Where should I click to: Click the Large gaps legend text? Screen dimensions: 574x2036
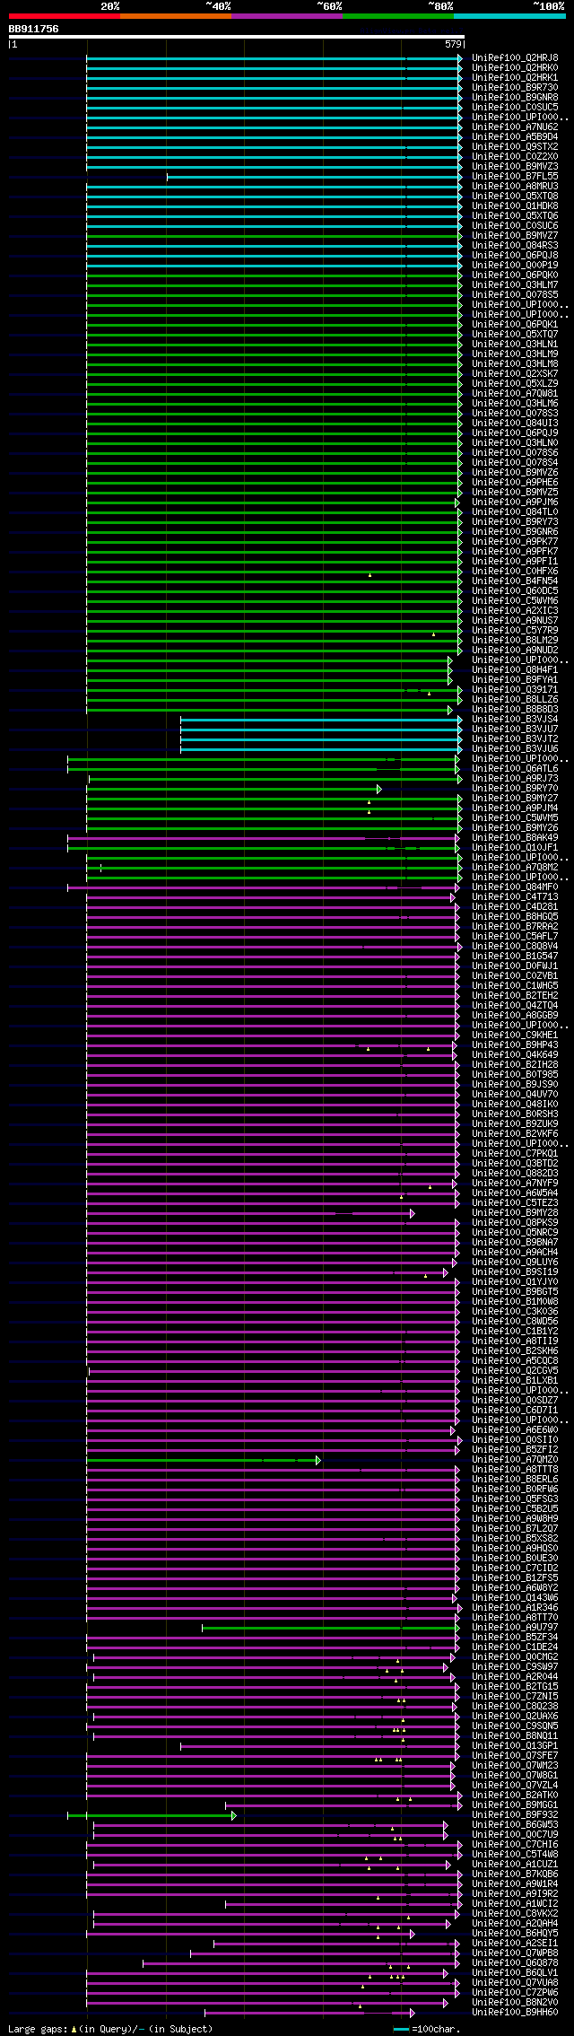[110, 2029]
